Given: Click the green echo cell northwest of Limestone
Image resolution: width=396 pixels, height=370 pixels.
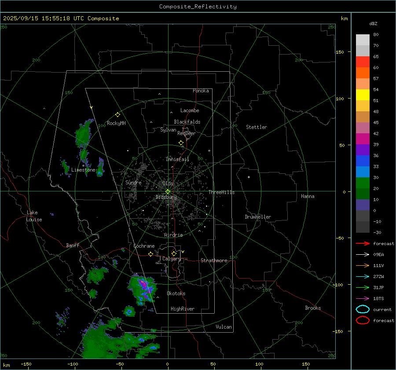Looking at the screenshot, I should click(84, 134).
